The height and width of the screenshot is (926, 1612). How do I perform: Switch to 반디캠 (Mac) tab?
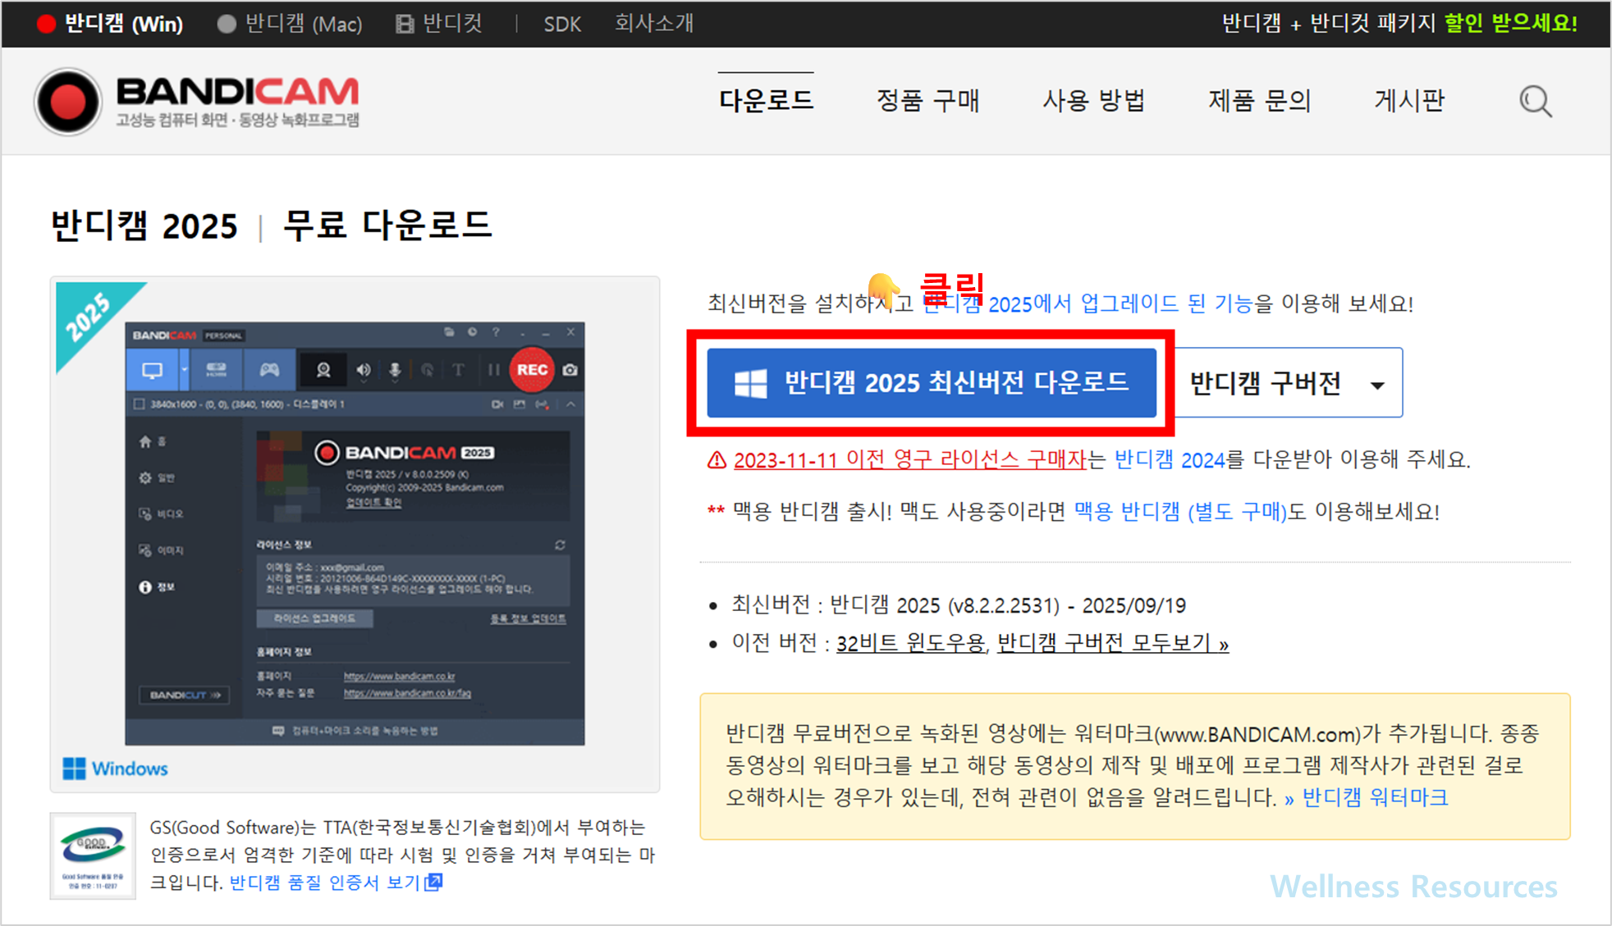coord(290,24)
